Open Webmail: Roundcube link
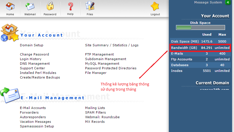This screenshot has height=132, width=234. (x=102, y=117)
